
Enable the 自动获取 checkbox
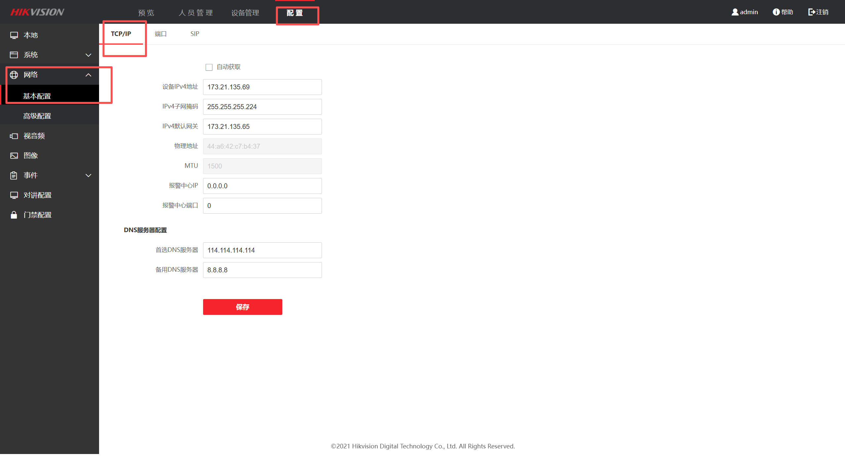pyautogui.click(x=209, y=67)
